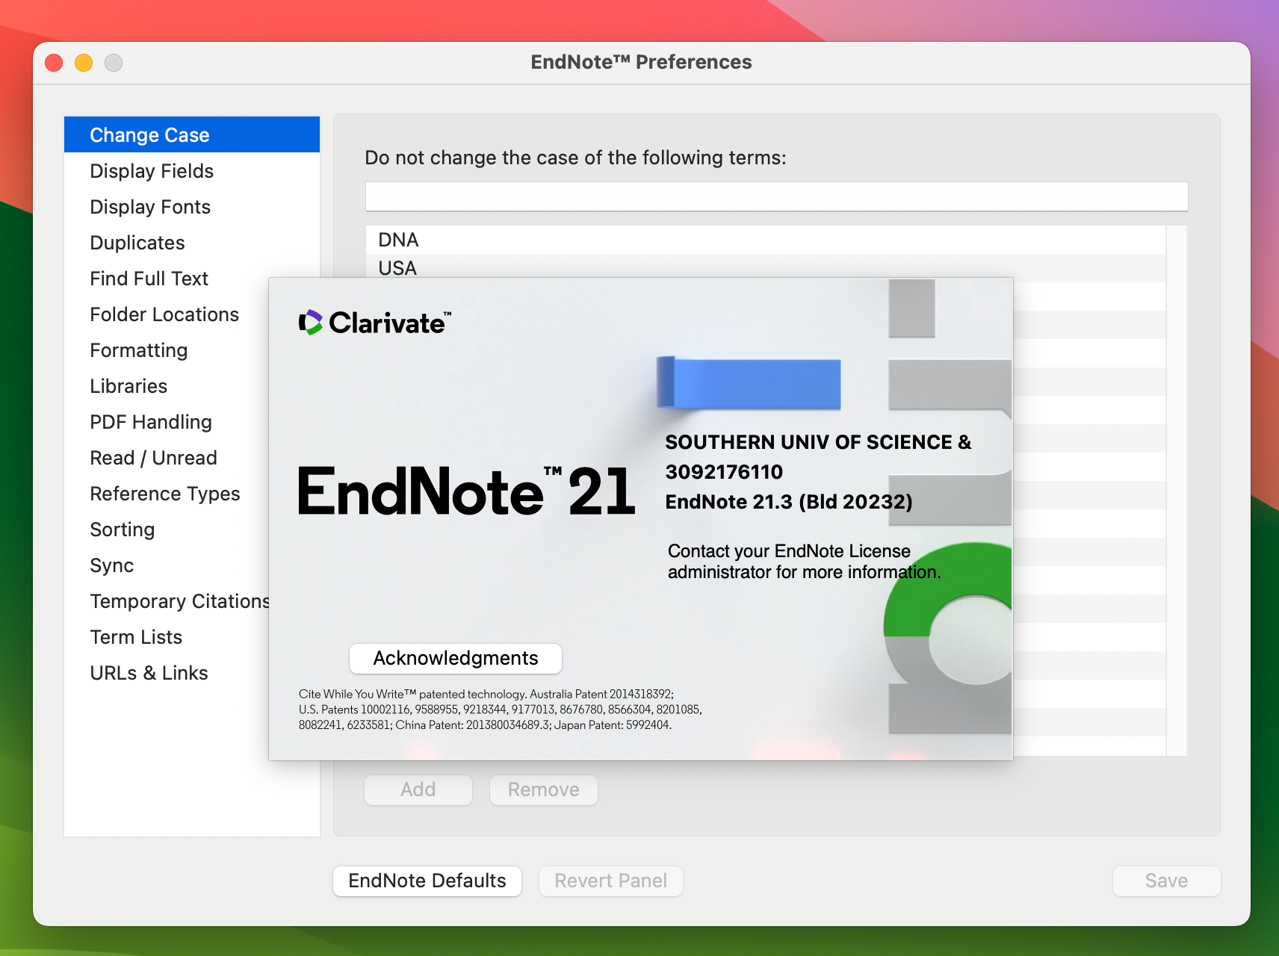Screen dimensions: 1279x956
Task: Click the EndNote Defaults button
Action: pos(427,881)
